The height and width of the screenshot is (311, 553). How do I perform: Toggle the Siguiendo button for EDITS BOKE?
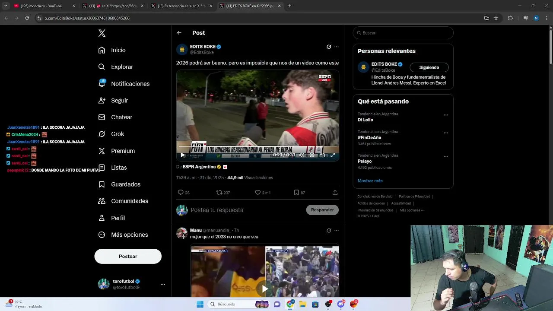[x=429, y=67]
